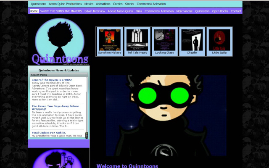Viewport: 269px width, 168px height.
Task: Open the Open Books page
Action: (x=220, y=11)
